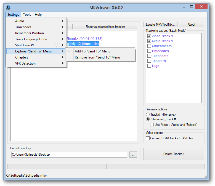Choose Remove From "Send To" Menu
The width and height of the screenshot is (215, 186).
[x=100, y=57]
